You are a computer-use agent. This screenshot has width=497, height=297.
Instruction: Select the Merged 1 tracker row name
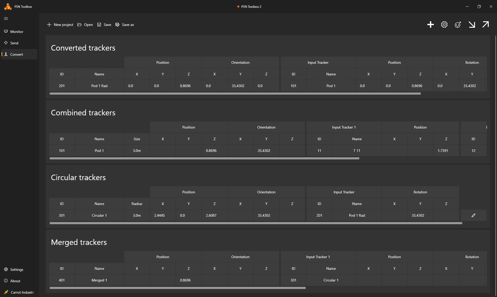(x=99, y=280)
